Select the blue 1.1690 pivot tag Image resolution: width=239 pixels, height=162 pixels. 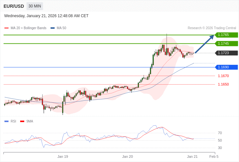226,67
